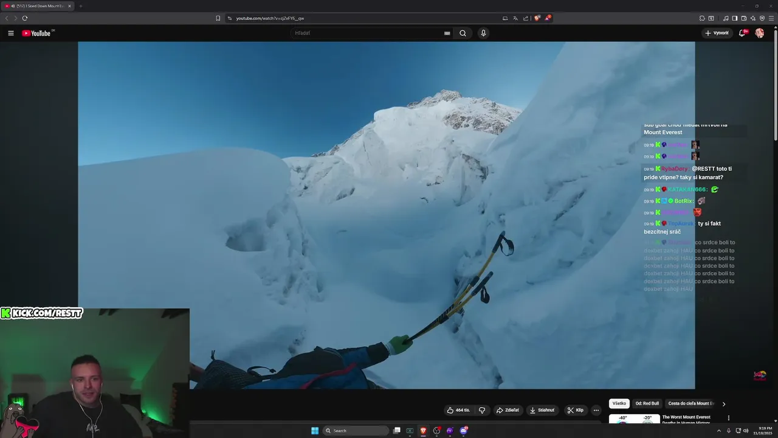Click the 'Zdieľať' share button
778x438 pixels.
point(508,410)
